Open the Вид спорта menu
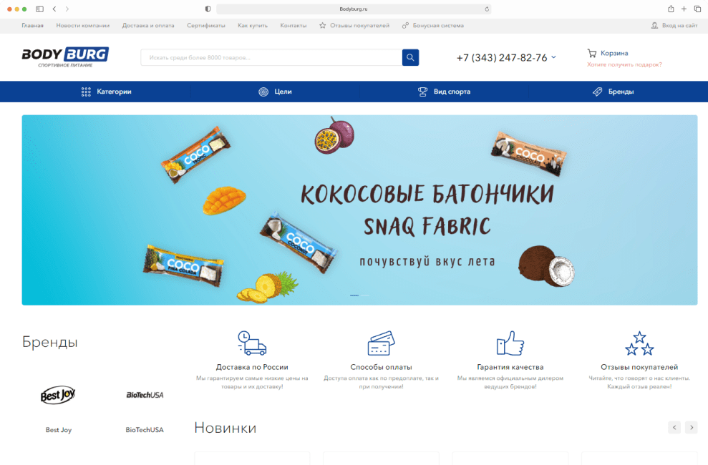The image size is (708, 465). click(x=445, y=92)
